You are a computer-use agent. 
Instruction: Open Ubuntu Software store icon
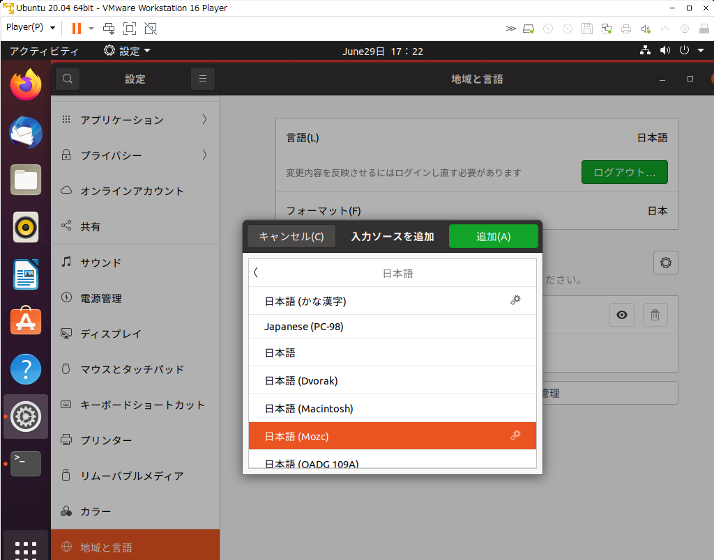pos(26,322)
